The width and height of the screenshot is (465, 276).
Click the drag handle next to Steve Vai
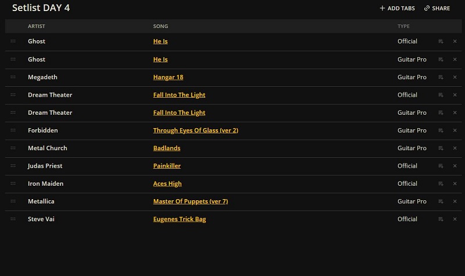[x=13, y=219]
